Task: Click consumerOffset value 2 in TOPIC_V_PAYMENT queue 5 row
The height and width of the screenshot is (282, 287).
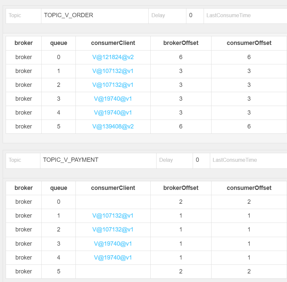Action: (249, 271)
